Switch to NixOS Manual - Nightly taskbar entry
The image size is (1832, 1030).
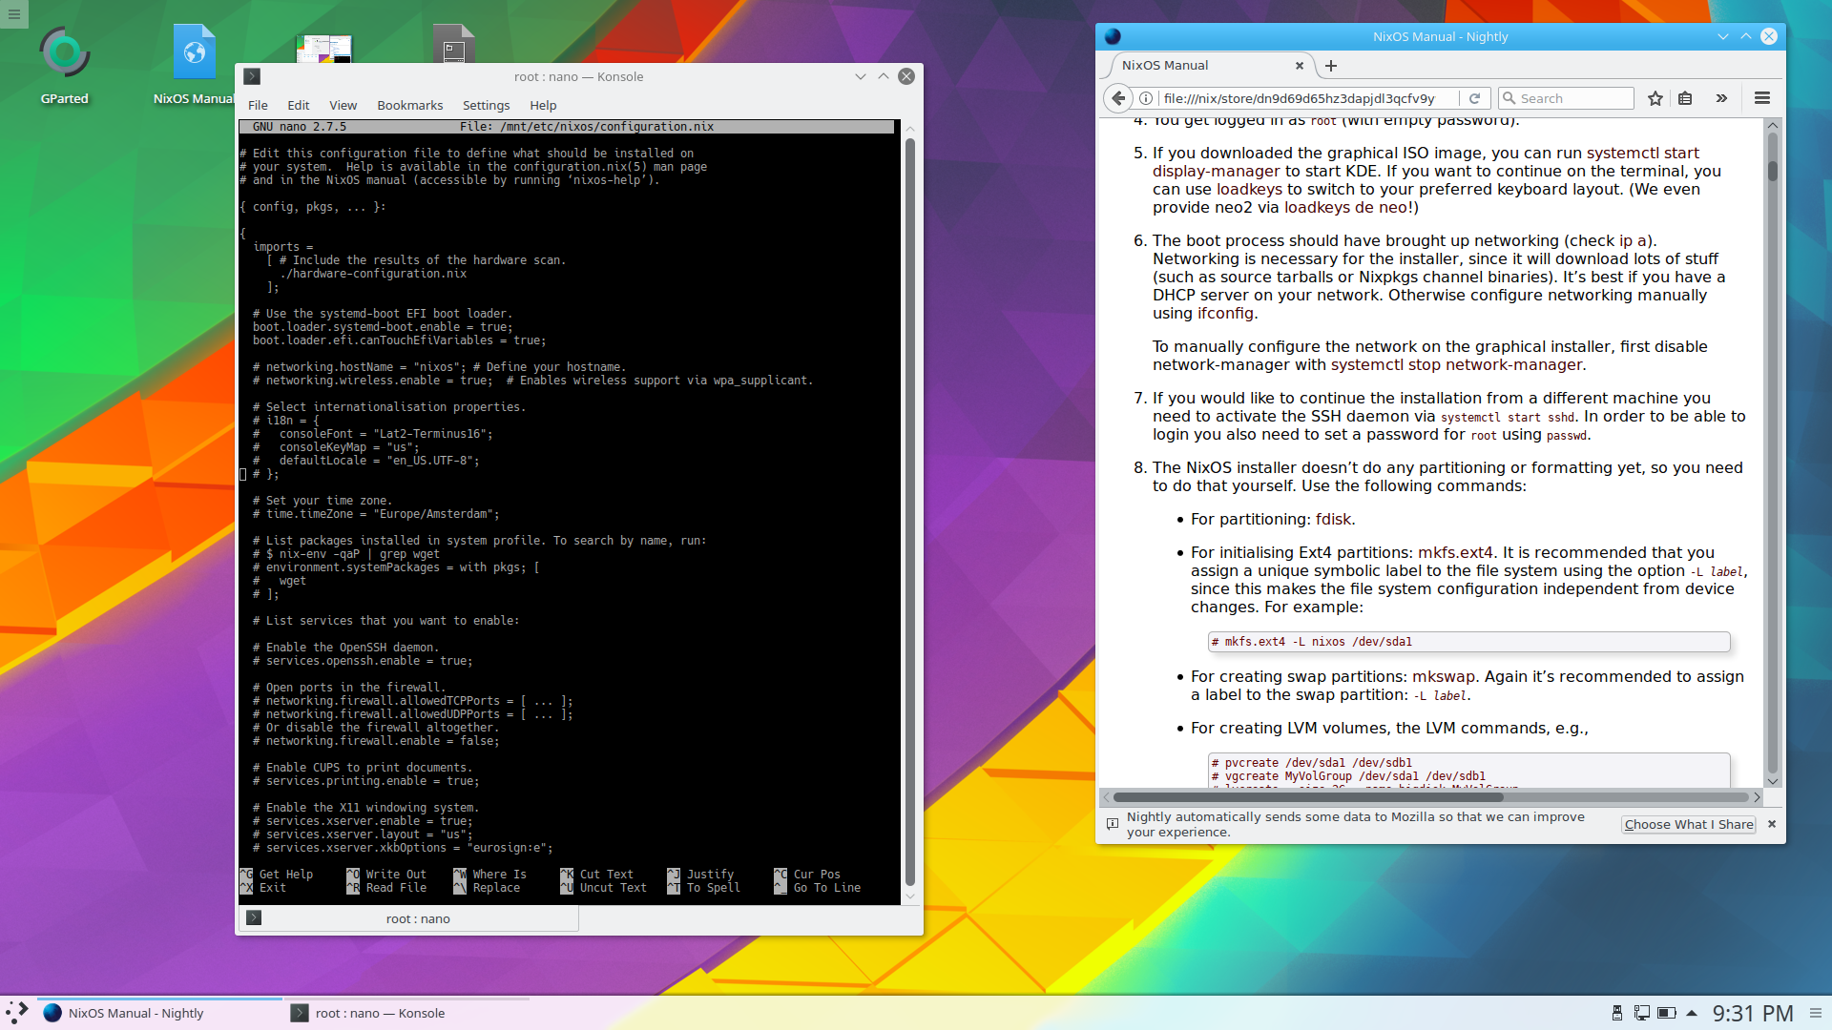coord(159,1013)
